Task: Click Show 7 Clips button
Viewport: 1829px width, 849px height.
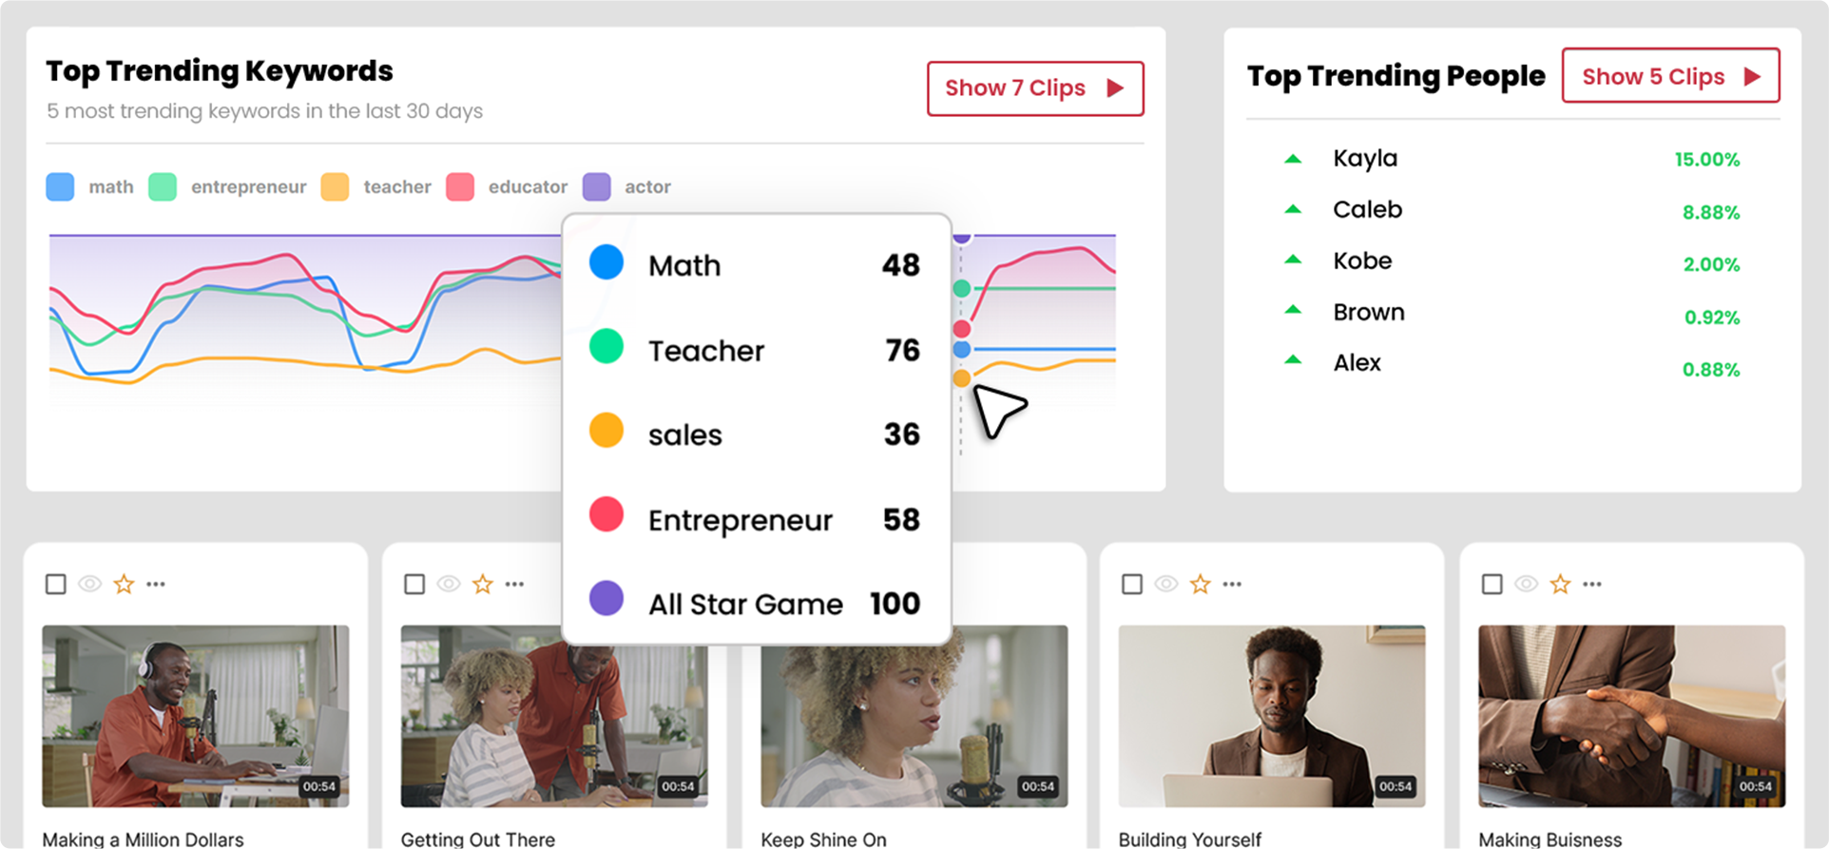Action: tap(1035, 88)
